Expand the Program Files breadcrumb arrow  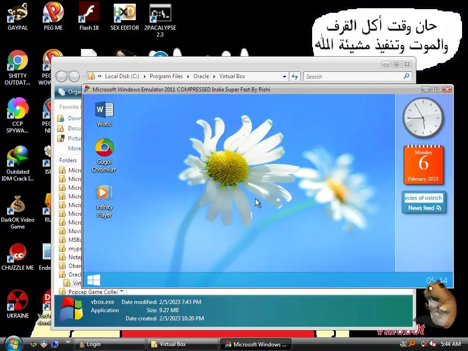188,76
